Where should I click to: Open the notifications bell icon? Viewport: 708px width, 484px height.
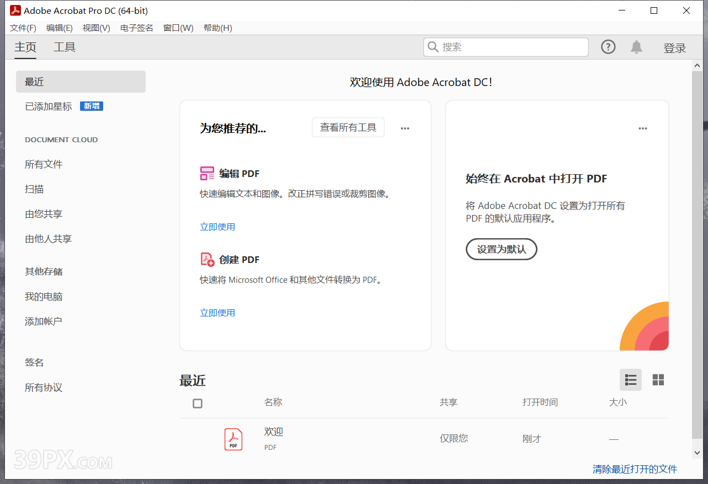[x=637, y=47]
